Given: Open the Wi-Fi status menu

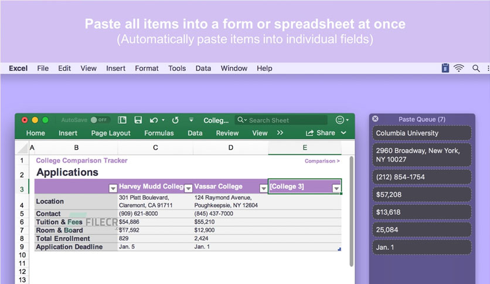Looking at the screenshot, I should pyautogui.click(x=459, y=68).
